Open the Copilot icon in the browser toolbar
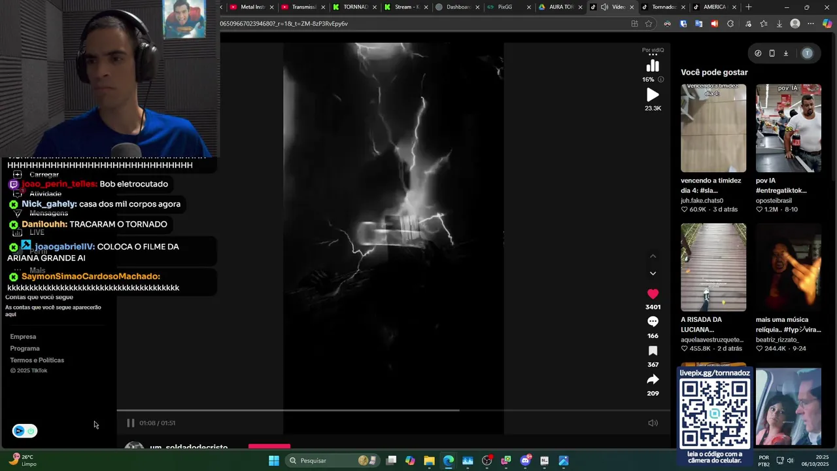 pos(827,24)
